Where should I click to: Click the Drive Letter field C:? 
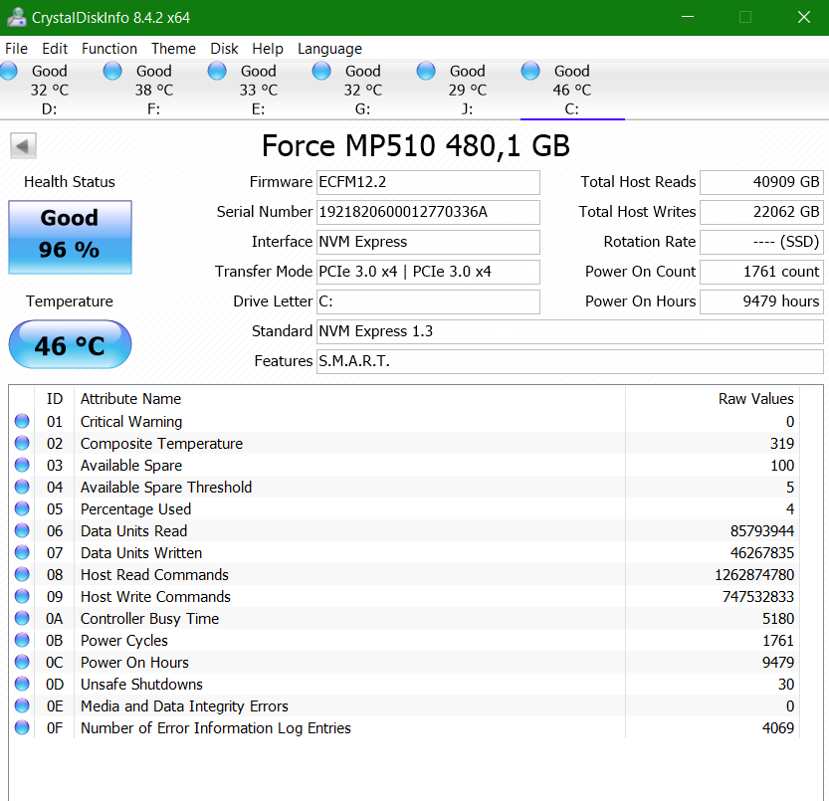[428, 301]
